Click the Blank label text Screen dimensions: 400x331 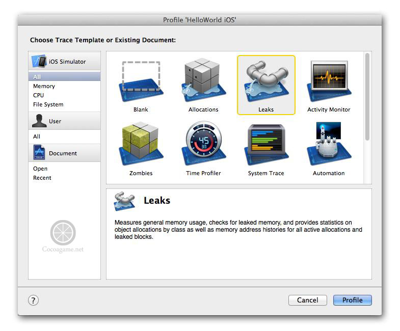click(141, 109)
